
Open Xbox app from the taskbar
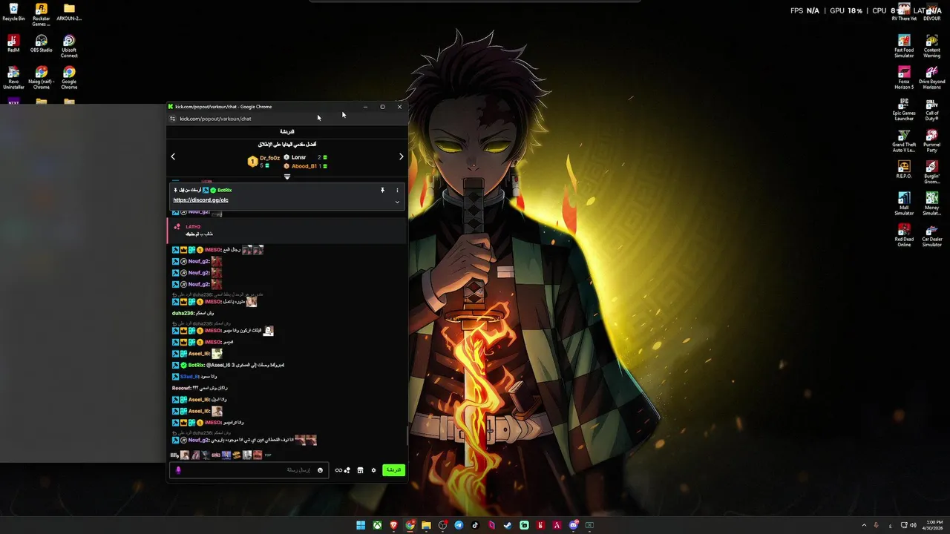(377, 525)
